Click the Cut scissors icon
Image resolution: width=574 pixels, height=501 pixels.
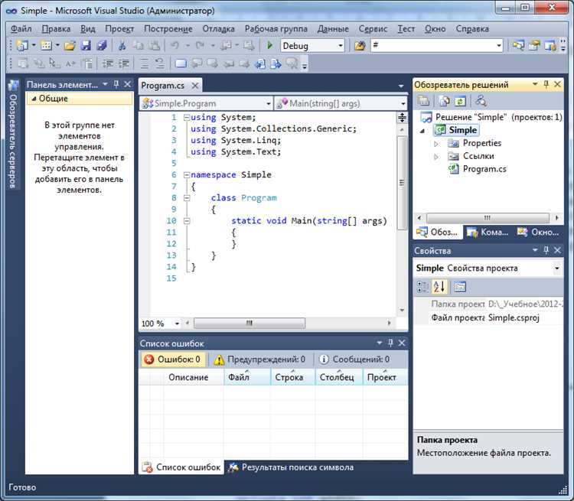pyautogui.click(x=122, y=46)
